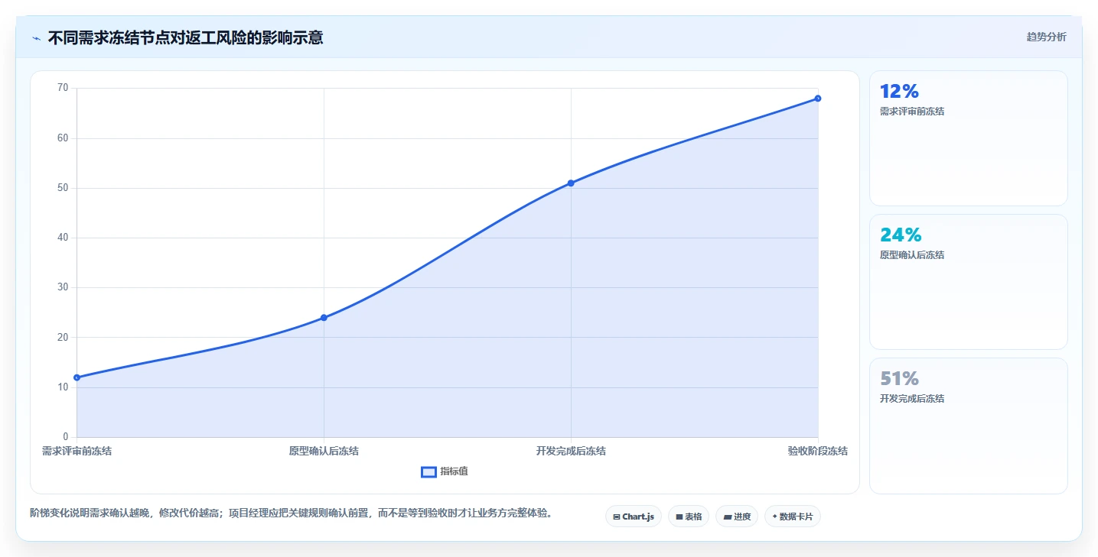The image size is (1098, 557).
Task: Click the icon in the 数据卡片 tag
Action: [x=775, y=517]
